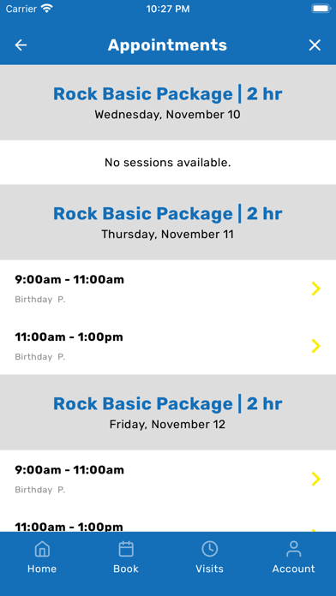336x596 pixels.
Task: Open the Book calendar icon
Action: [x=126, y=549]
